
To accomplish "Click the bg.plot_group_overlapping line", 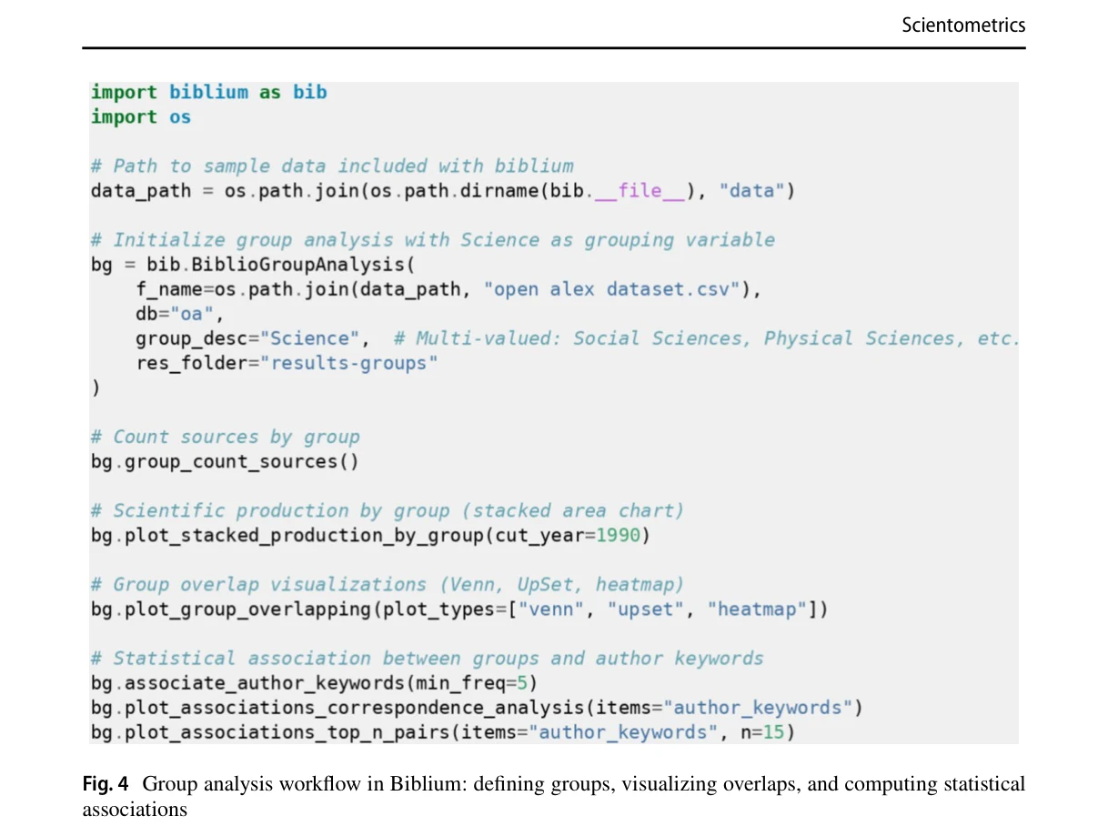I will 460,609.
